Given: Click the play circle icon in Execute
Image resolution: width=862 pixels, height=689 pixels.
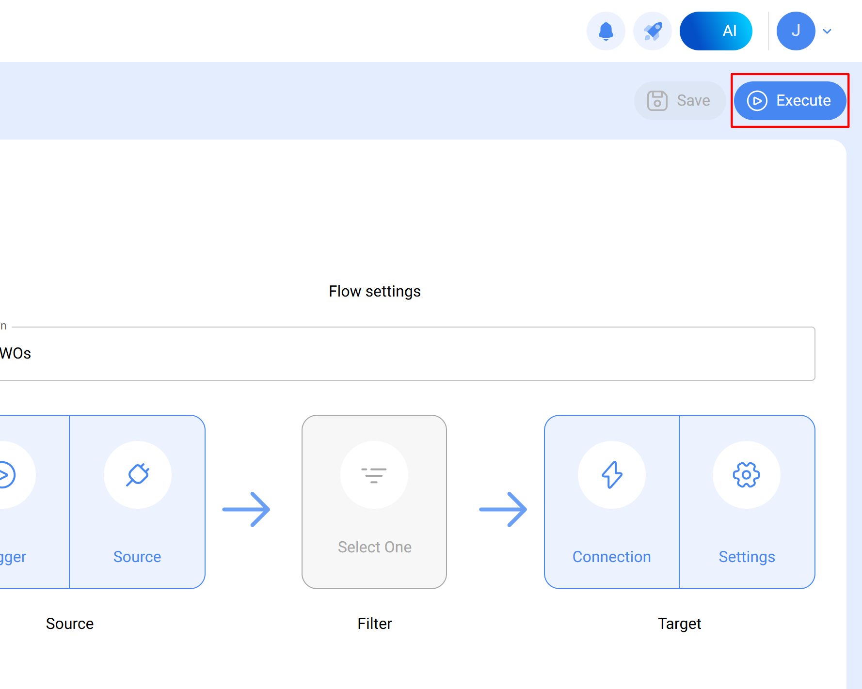Looking at the screenshot, I should [x=757, y=101].
